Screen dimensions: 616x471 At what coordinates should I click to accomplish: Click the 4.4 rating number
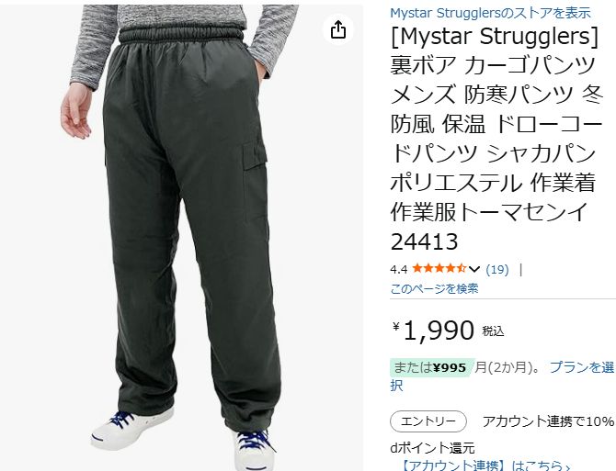click(x=398, y=269)
